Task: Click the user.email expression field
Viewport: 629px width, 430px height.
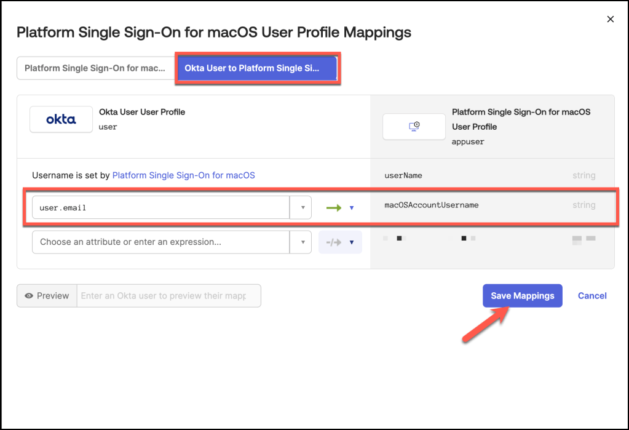Action: [x=160, y=208]
